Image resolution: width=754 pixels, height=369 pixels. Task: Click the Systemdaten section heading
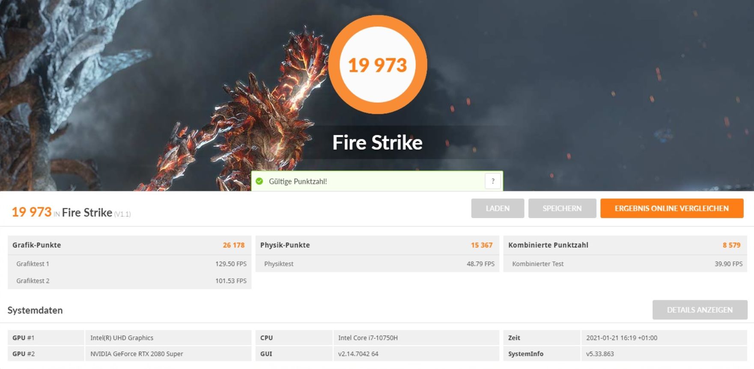pyautogui.click(x=35, y=310)
